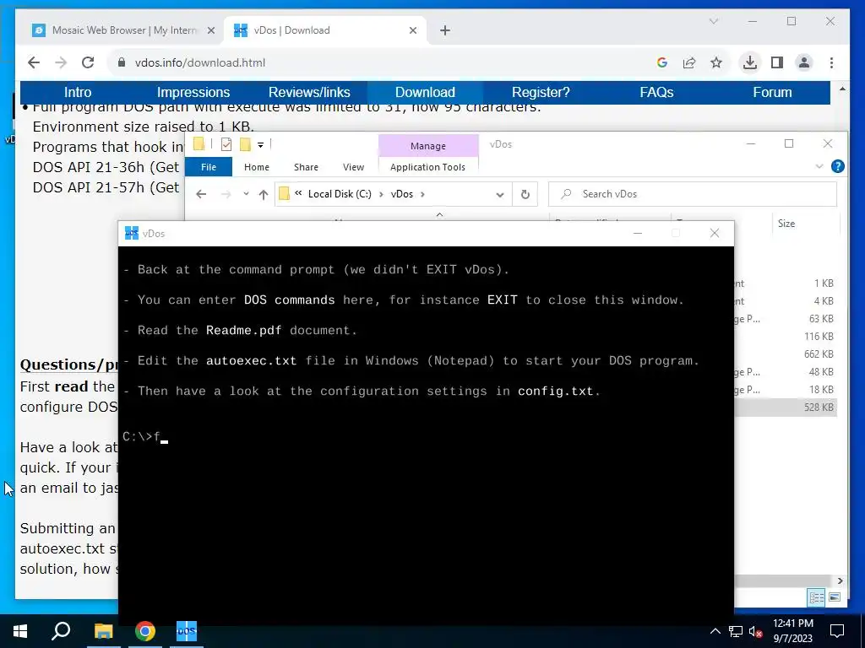This screenshot has width=865, height=648.
Task: View site information padlock icon
Action: point(122,62)
